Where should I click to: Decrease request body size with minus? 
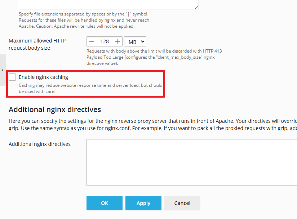(x=92, y=42)
